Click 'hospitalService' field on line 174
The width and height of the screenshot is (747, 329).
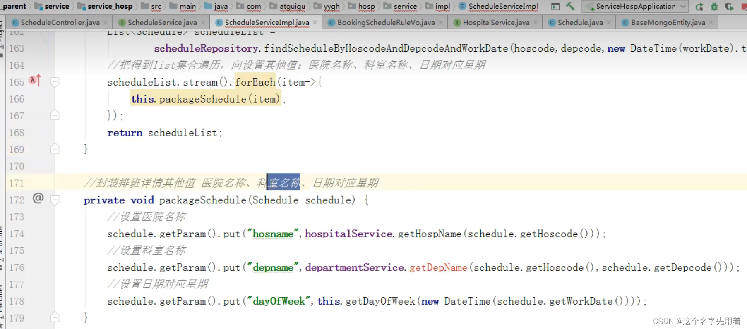[x=348, y=234]
